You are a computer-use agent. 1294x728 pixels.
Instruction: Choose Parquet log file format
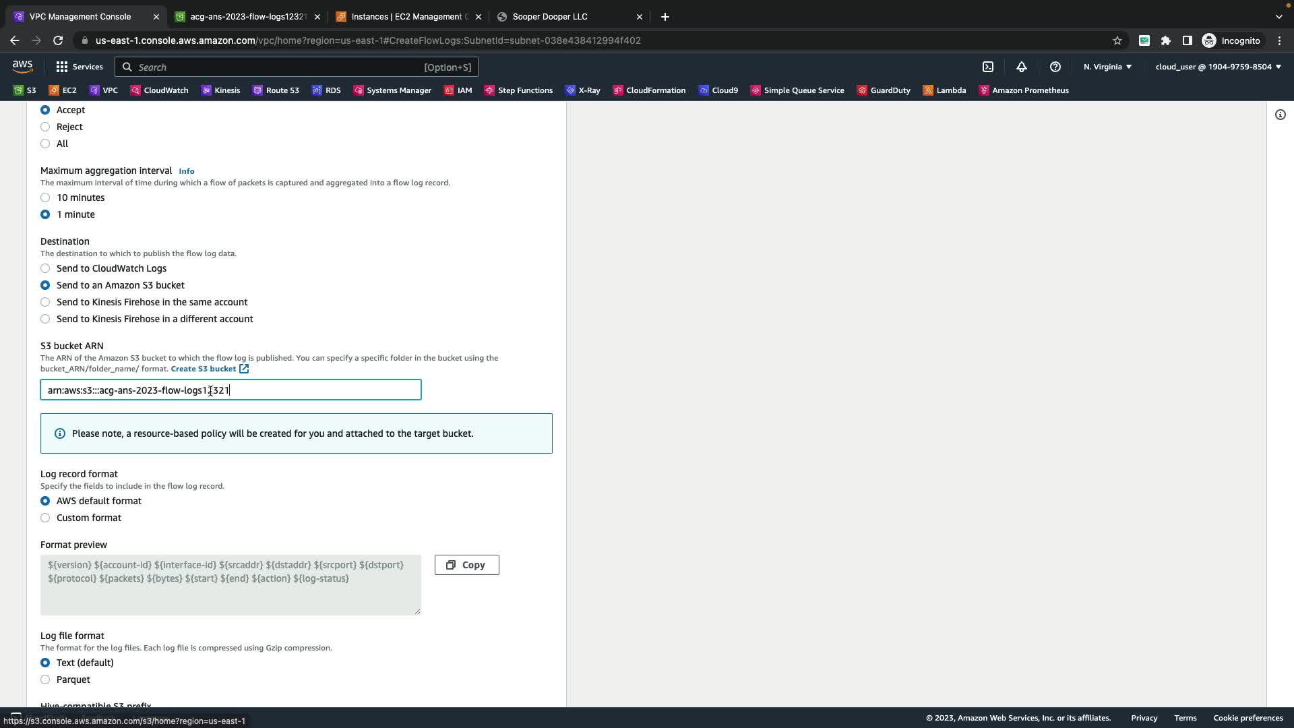45,679
